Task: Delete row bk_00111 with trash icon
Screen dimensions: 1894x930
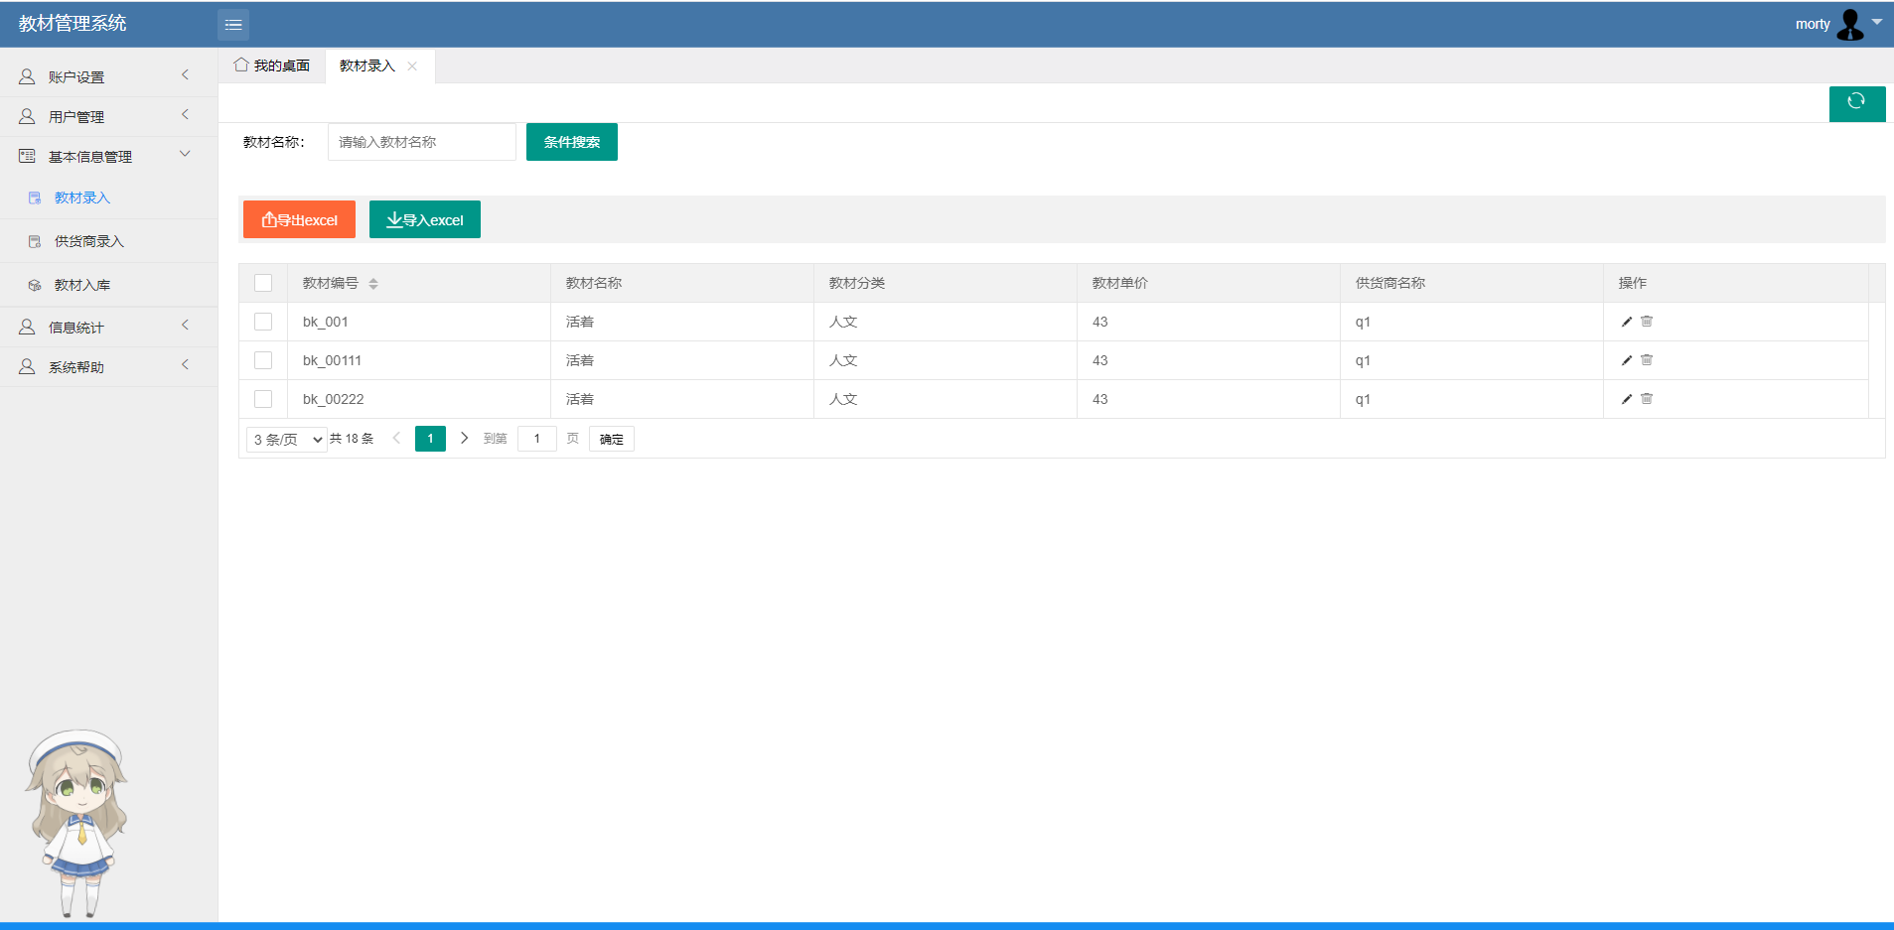Action: coord(1647,359)
